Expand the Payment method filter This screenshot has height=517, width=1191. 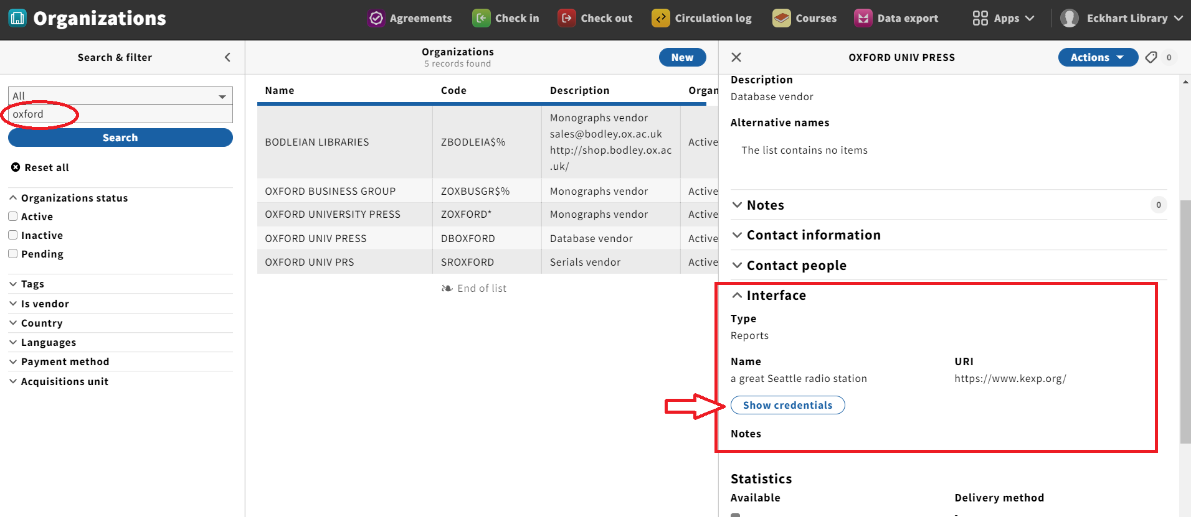click(59, 361)
